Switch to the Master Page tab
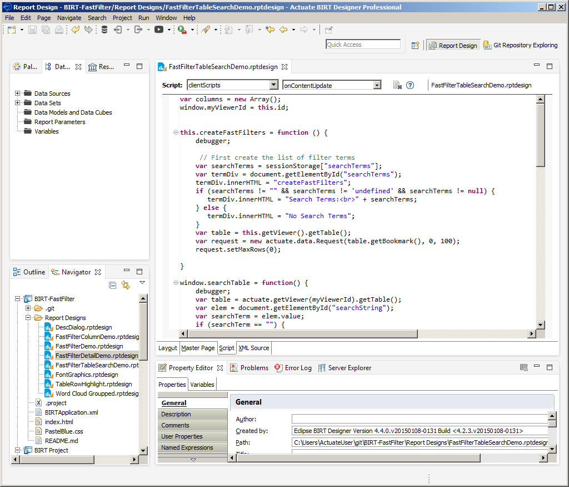 (198, 348)
